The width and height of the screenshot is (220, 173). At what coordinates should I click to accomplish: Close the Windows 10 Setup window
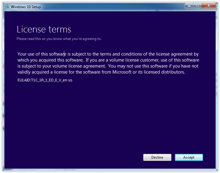(209, 6)
